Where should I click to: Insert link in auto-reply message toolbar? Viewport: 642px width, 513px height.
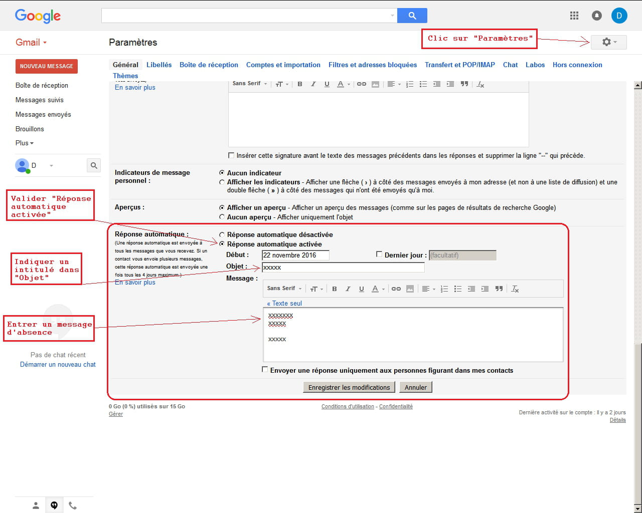(x=396, y=289)
